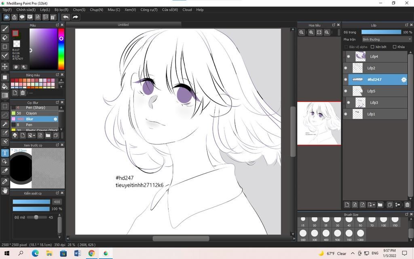Select the Bucket fill tool
Screen dimensions: 414x259
pos(5,86)
